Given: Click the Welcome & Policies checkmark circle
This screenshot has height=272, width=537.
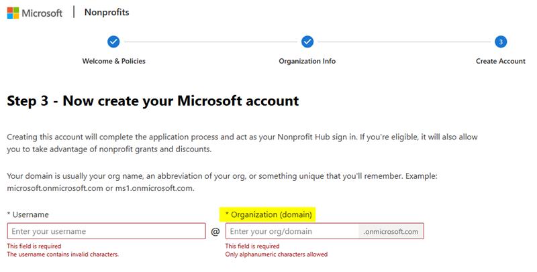Looking at the screenshot, I should click(x=113, y=42).
